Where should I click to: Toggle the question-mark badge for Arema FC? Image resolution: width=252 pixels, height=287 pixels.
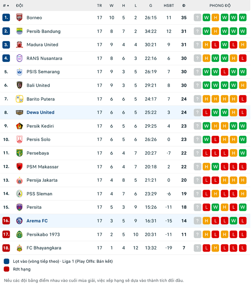[197, 221]
